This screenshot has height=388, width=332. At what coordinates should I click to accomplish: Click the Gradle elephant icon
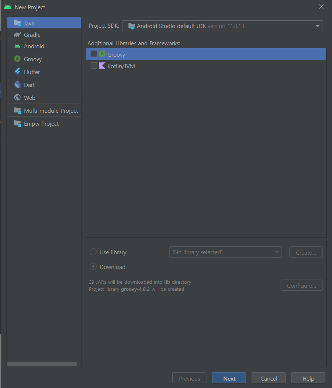17,35
